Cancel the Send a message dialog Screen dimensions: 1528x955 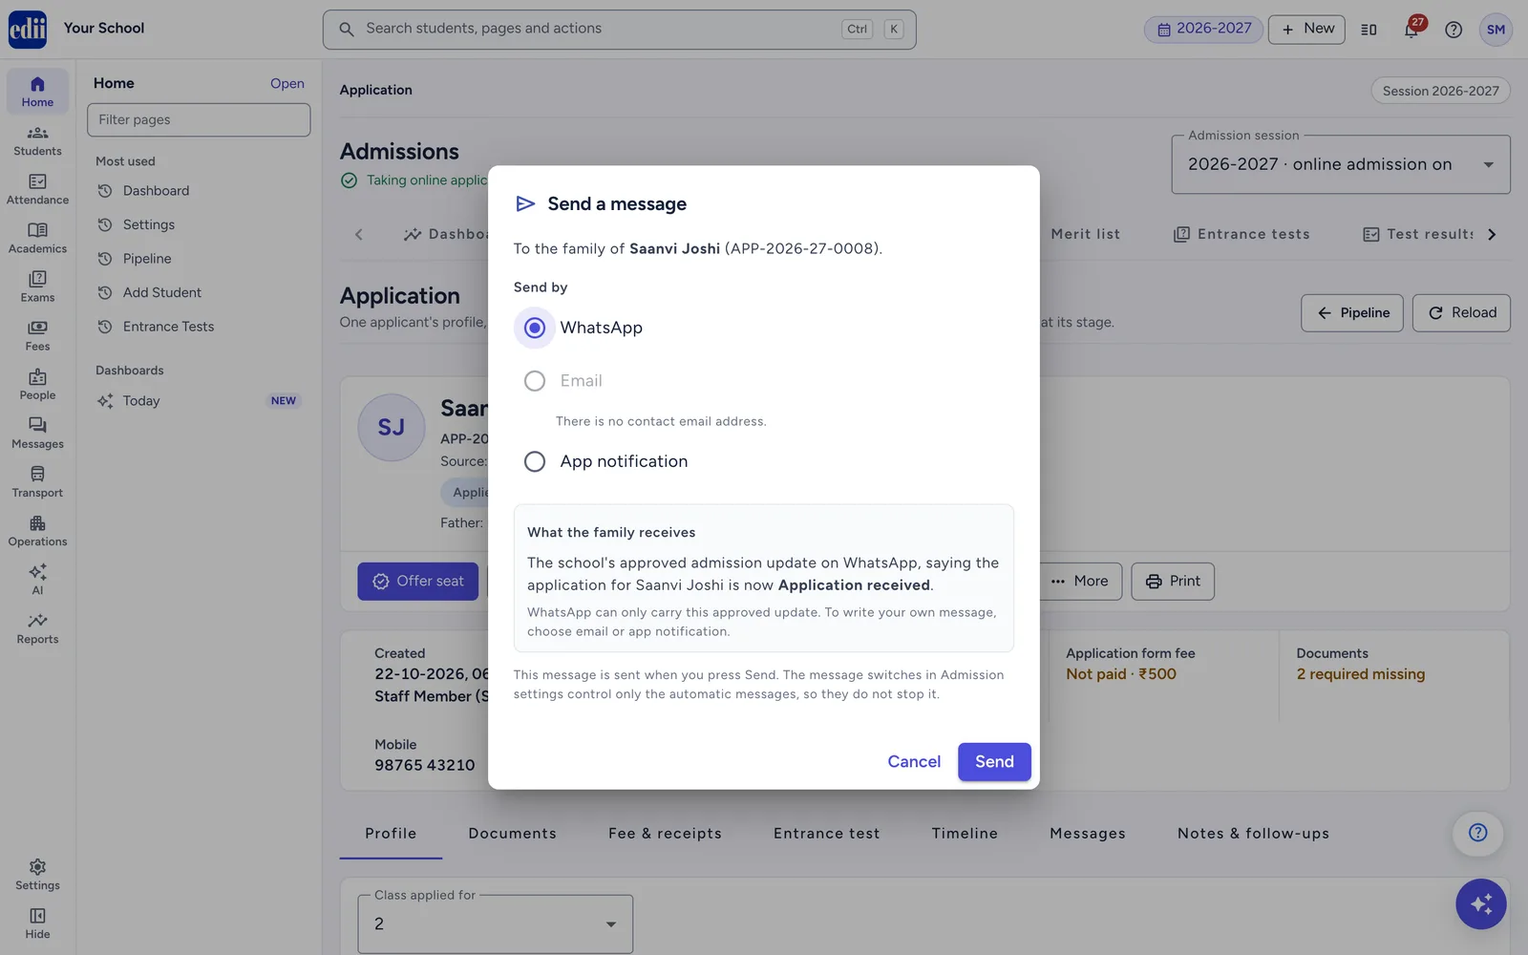pos(914,761)
